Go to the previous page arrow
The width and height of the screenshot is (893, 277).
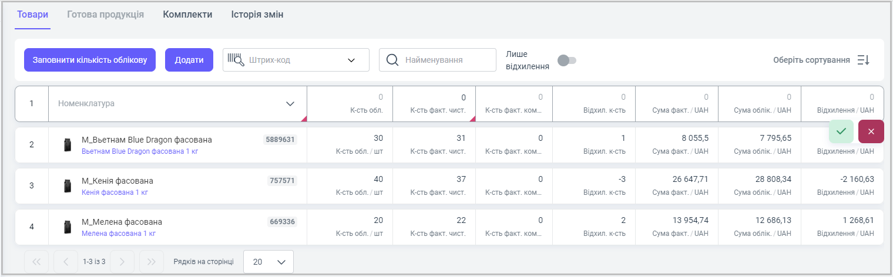point(65,262)
